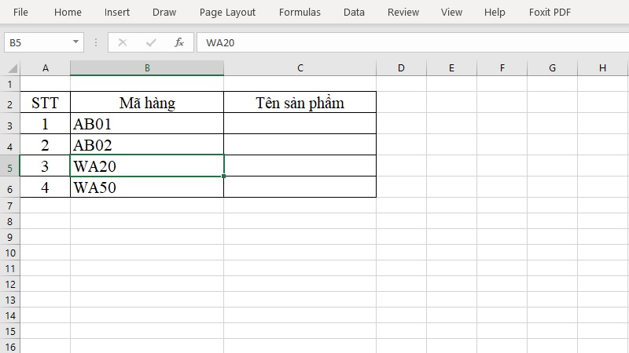
Task: Switch to the Insert tab
Action: (x=116, y=13)
